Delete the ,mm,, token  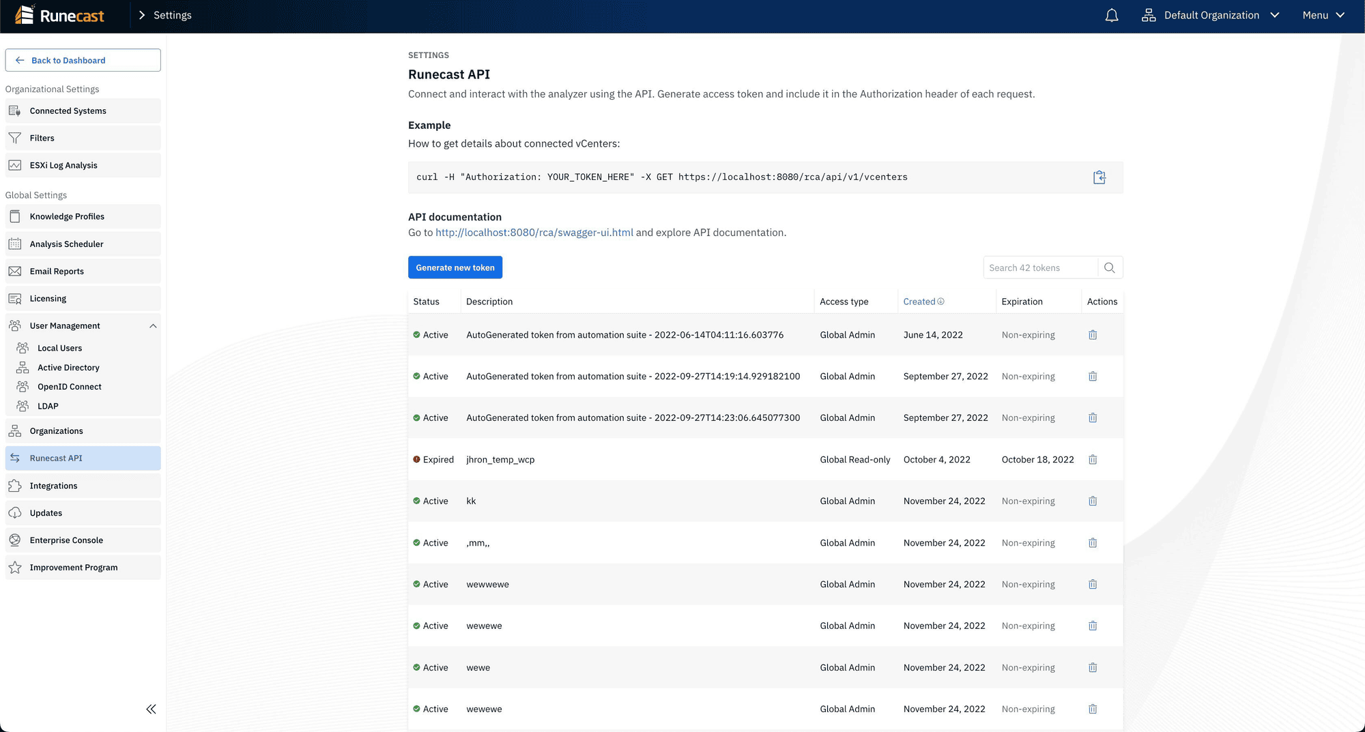[1093, 543]
